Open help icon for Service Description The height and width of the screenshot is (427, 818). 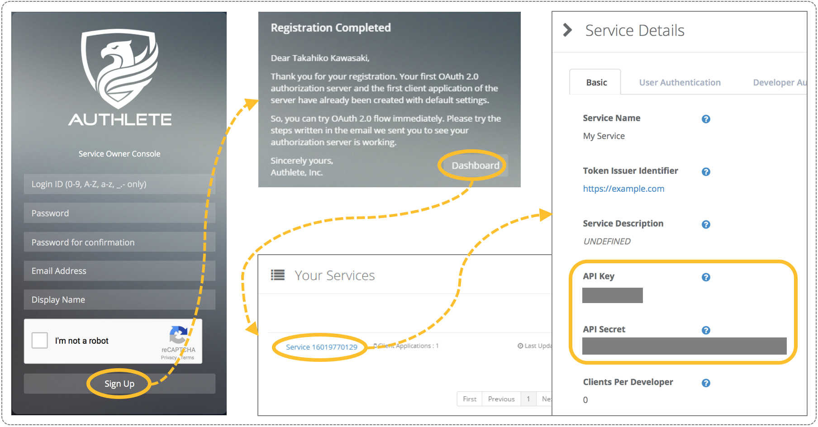(706, 224)
